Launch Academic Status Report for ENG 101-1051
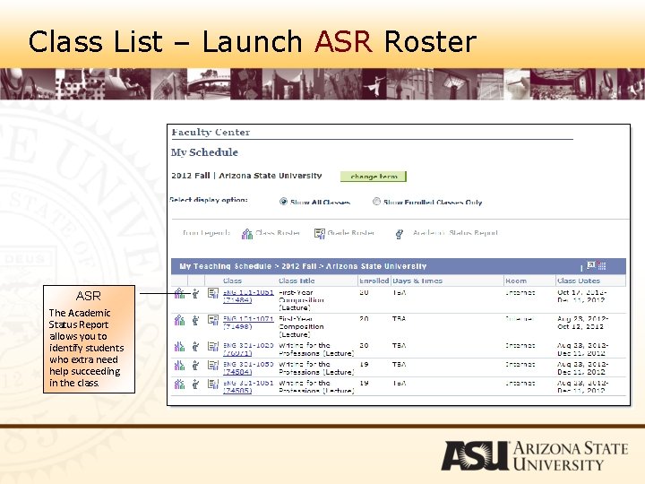The image size is (645, 484). tap(195, 293)
